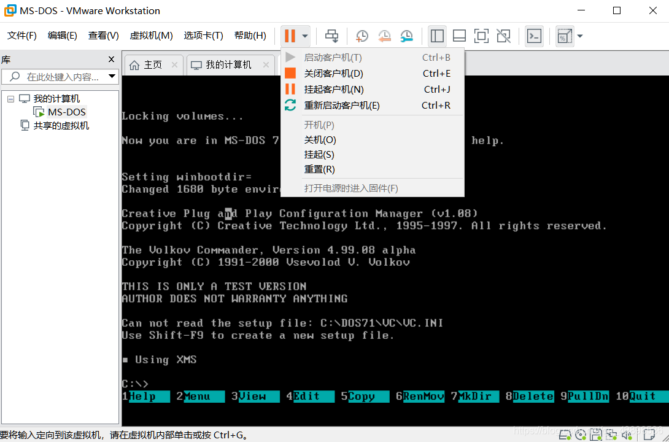669x442 pixels.
Task: Open the 帮助(H) menu
Action: coord(250,36)
